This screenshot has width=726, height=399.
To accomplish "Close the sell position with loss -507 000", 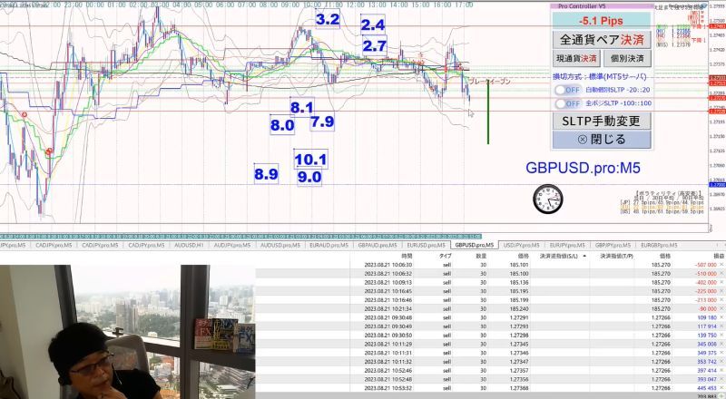I will pyautogui.click(x=721, y=265).
